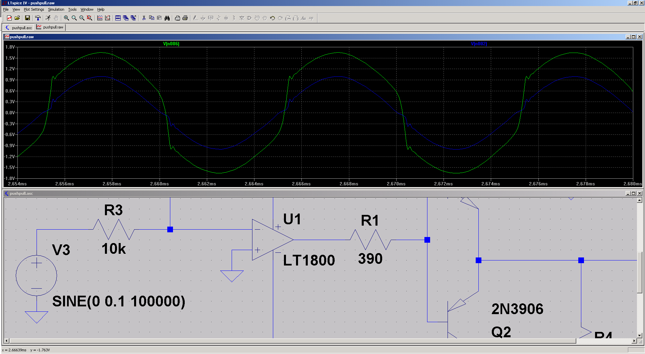Select the R1 390 resistor symbol
The image size is (645, 354).
point(370,240)
